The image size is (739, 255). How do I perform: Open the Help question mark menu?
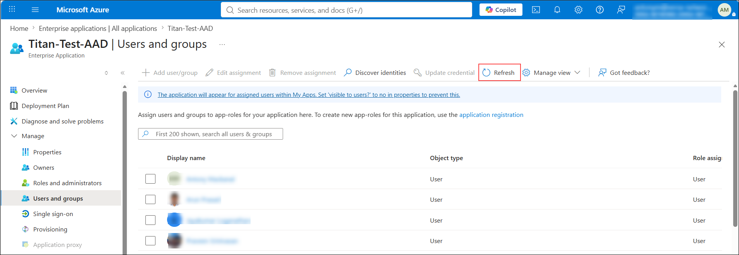point(600,10)
